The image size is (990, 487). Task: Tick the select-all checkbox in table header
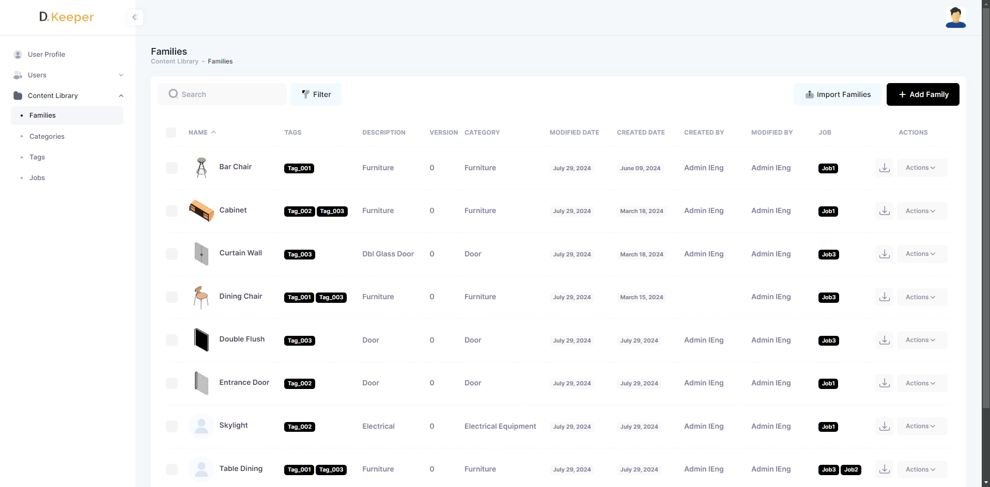(171, 133)
